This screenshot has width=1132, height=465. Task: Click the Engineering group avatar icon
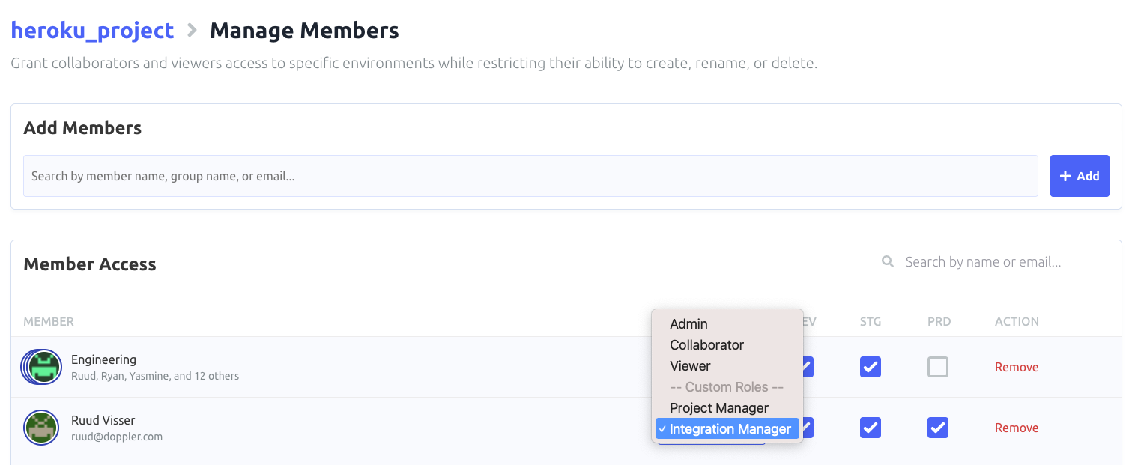point(43,367)
